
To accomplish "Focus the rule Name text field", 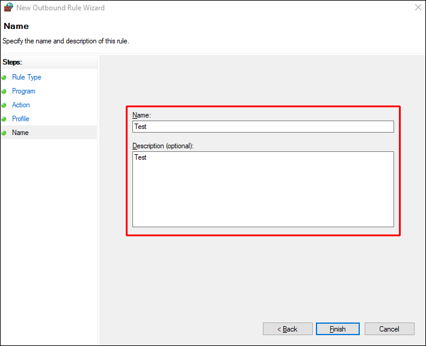I will click(x=263, y=127).
